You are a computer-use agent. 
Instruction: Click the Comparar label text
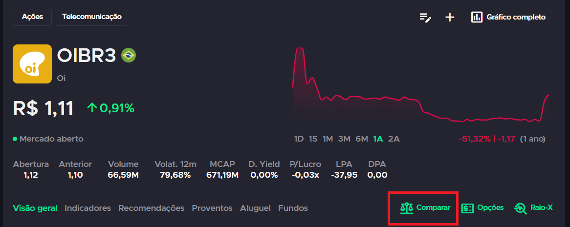433,208
